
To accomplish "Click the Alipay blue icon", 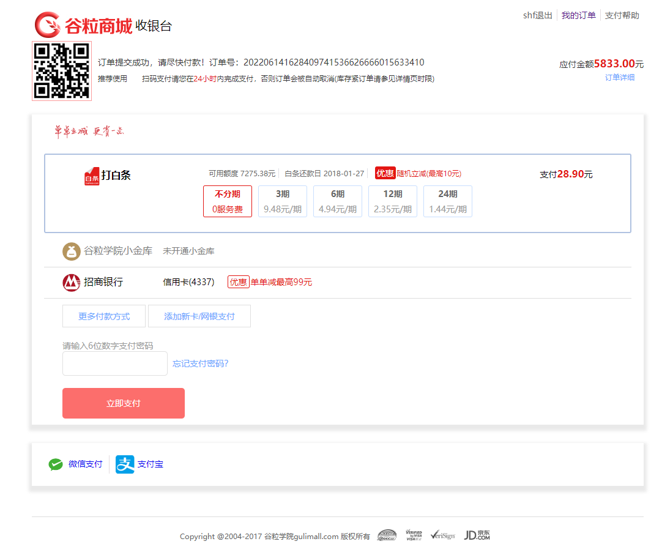I will coord(125,464).
